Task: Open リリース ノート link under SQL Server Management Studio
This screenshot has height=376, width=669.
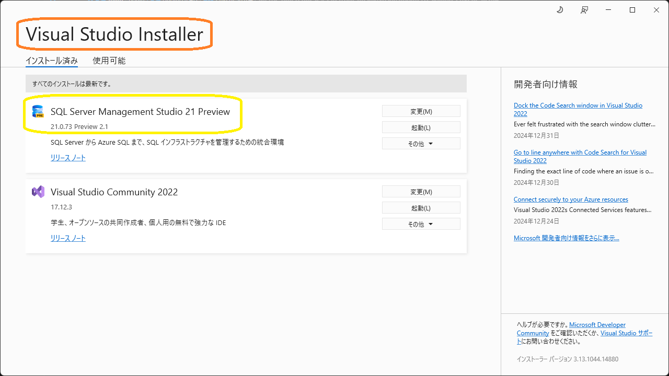Action: tap(68, 158)
